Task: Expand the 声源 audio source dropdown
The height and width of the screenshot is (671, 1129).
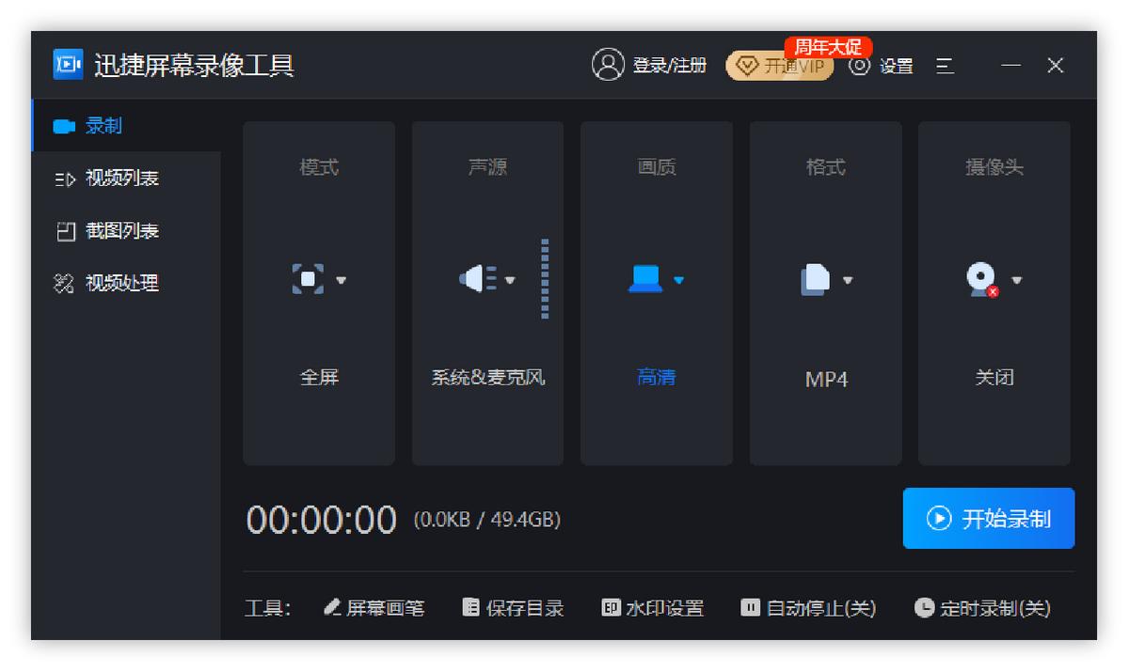Action: point(512,279)
